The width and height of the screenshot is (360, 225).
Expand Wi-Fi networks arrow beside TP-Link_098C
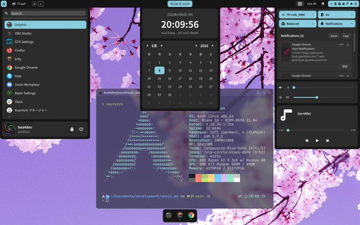coord(313,15)
